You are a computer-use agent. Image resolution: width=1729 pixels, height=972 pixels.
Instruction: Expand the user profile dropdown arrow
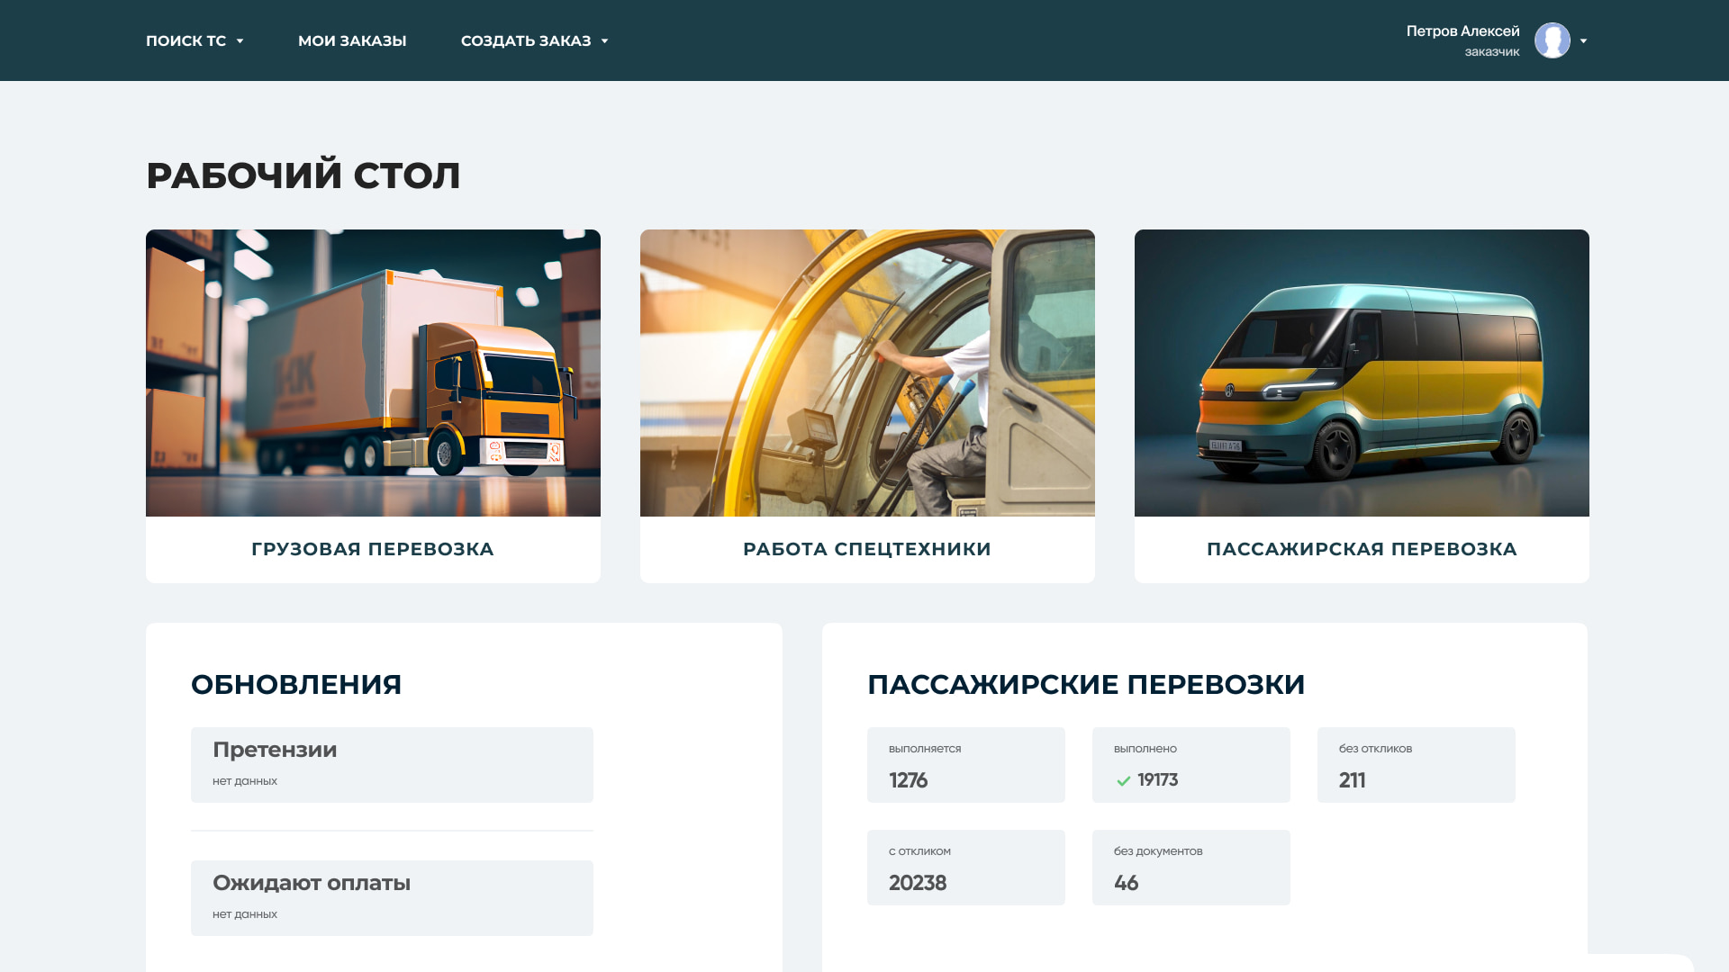pos(1583,41)
